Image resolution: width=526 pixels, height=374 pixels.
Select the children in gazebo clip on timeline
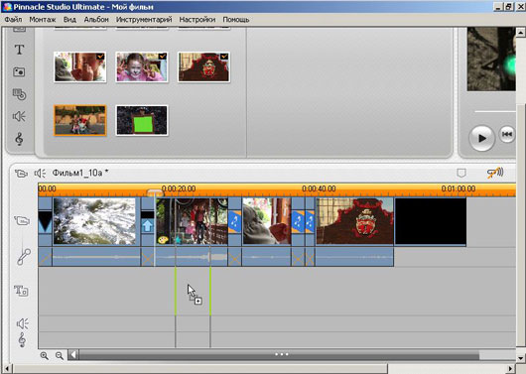coord(192,221)
